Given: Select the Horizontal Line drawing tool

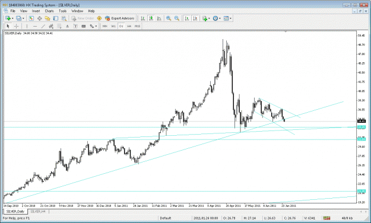Looking at the screenshot, I should coord(35,26).
